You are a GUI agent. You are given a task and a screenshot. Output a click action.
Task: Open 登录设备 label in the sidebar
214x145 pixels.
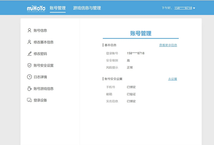click(x=40, y=100)
